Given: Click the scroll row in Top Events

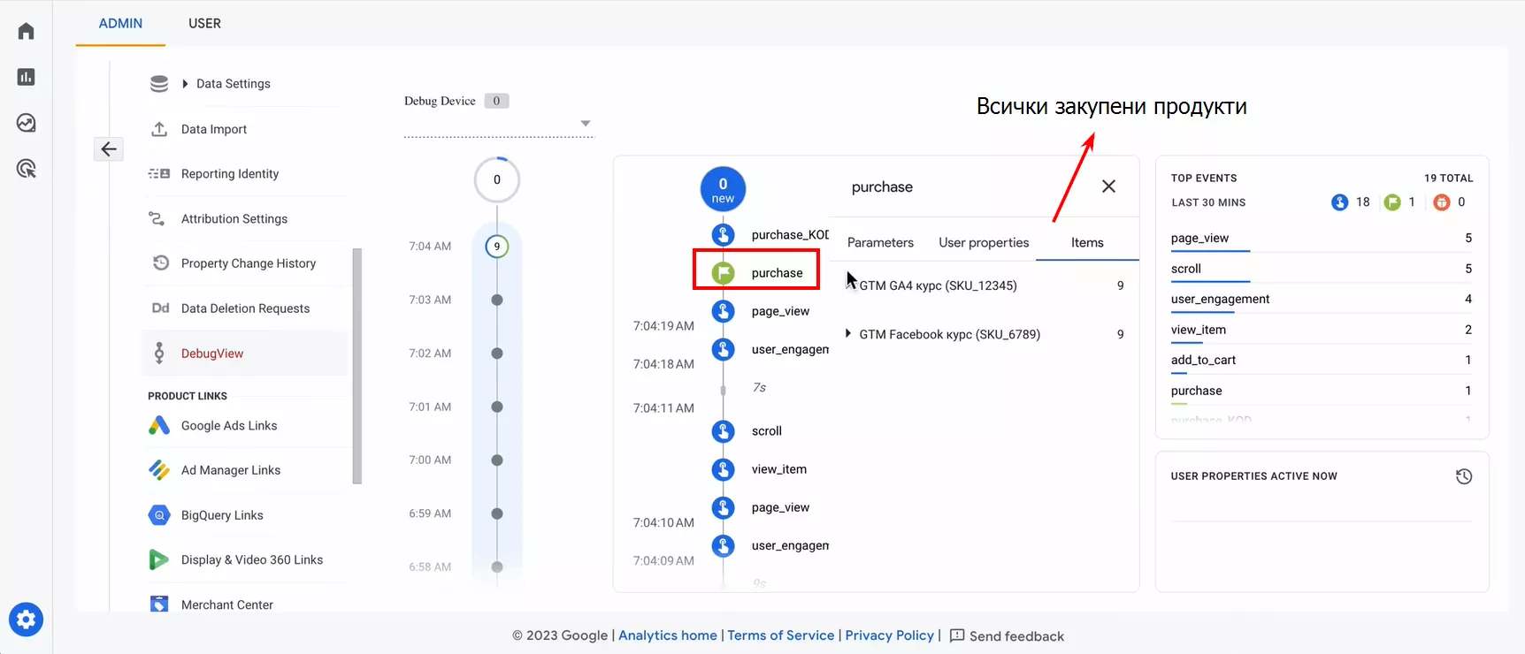Looking at the screenshot, I should pos(1322,269).
